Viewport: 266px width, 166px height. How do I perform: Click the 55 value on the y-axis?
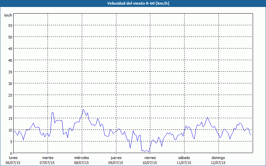[10, 25]
